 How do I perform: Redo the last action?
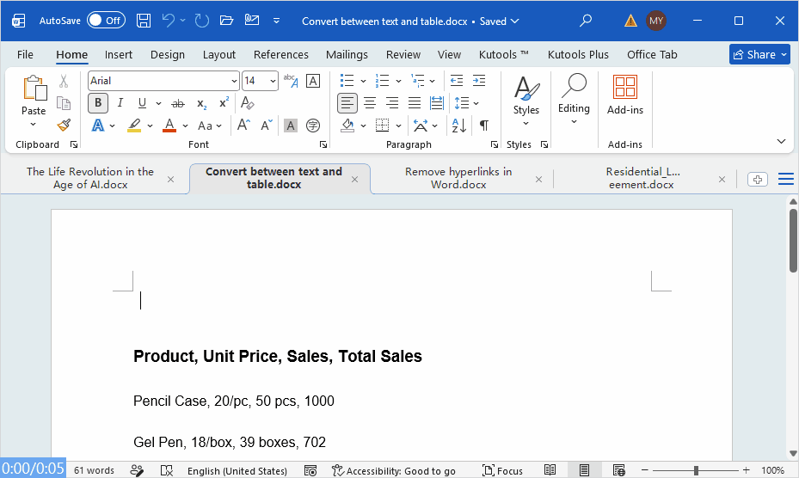point(202,21)
